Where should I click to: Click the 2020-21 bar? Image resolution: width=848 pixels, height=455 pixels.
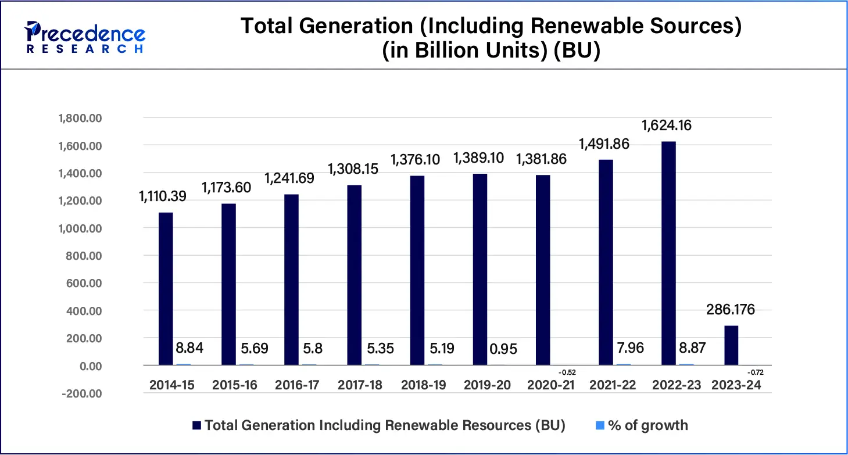pyautogui.click(x=542, y=270)
